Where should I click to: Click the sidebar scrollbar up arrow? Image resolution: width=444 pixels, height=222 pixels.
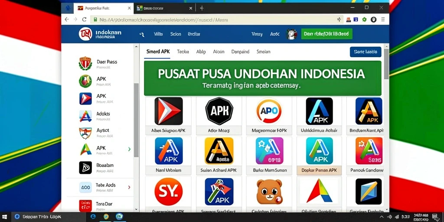(x=136, y=47)
